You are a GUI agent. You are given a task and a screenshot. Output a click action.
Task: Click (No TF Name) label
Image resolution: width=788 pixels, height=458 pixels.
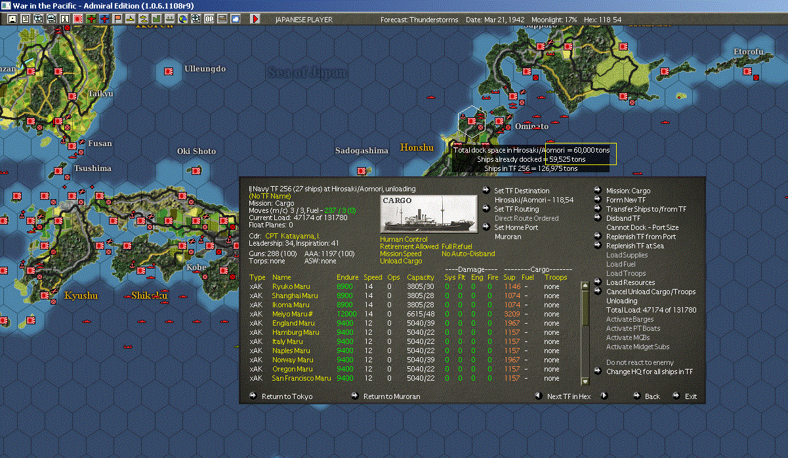pos(271,195)
